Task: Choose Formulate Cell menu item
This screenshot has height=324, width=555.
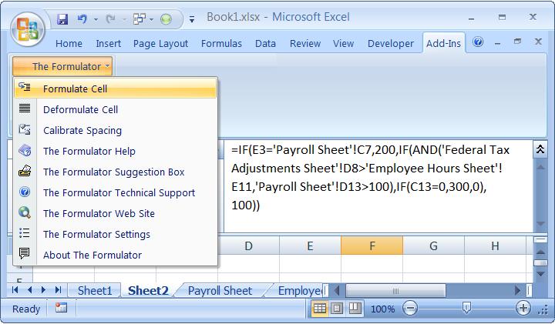Action: (x=116, y=89)
